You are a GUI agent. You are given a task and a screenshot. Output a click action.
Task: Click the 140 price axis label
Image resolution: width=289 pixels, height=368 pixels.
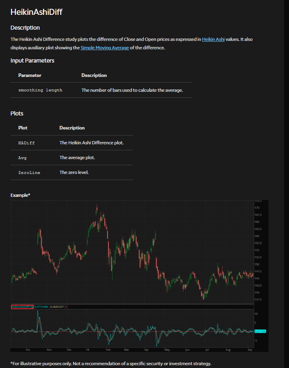[257, 293]
